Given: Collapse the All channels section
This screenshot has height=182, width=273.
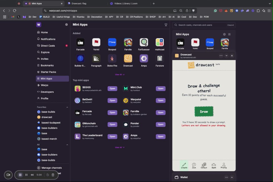Looking at the screenshot, I should (x=67, y=145).
